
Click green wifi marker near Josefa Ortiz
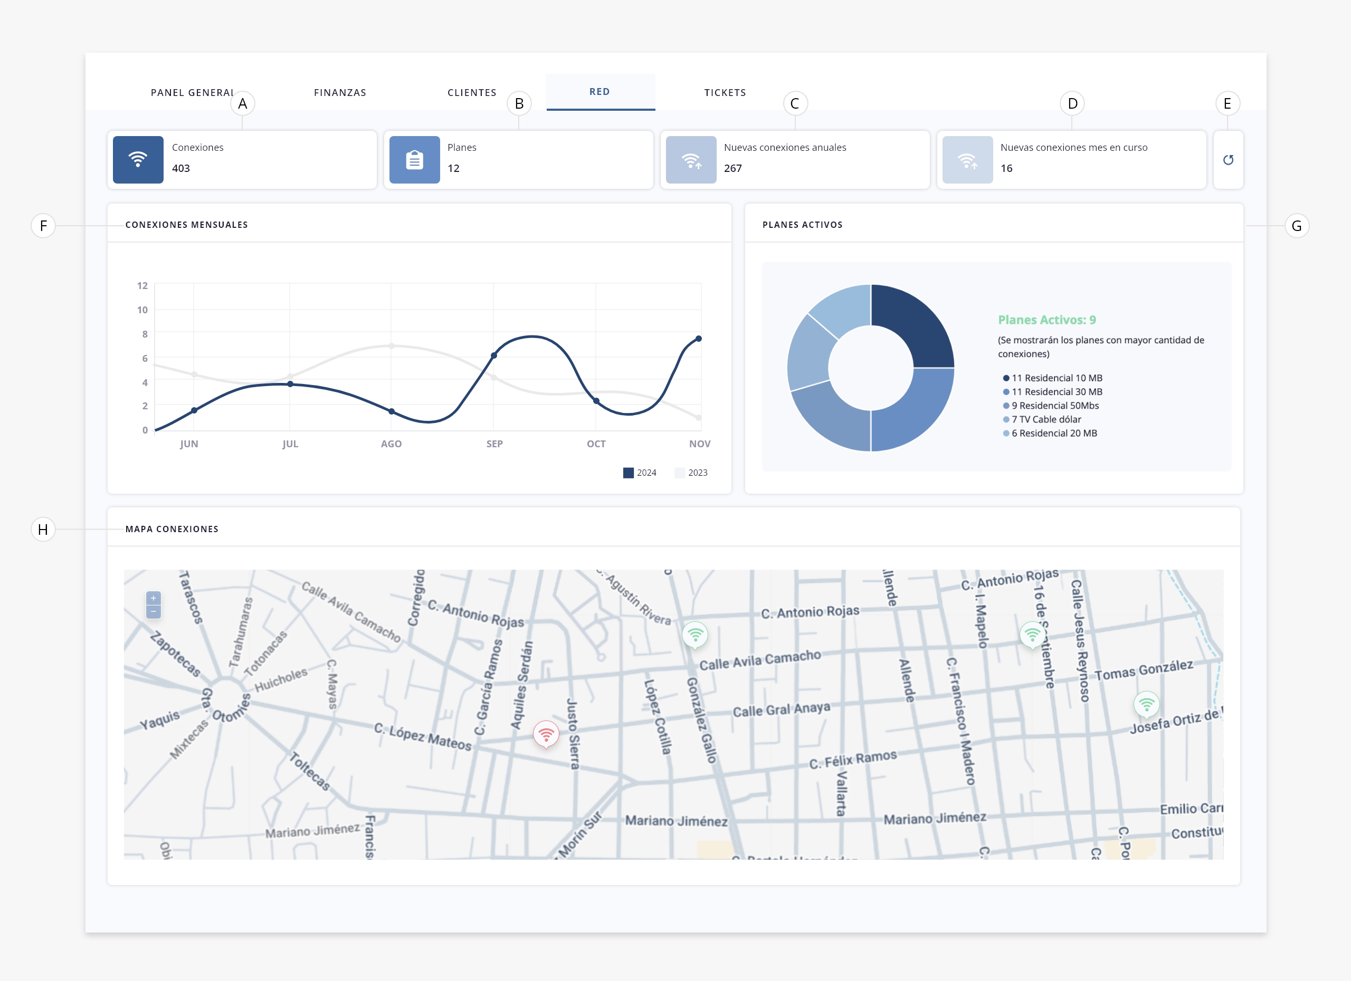click(x=1146, y=704)
